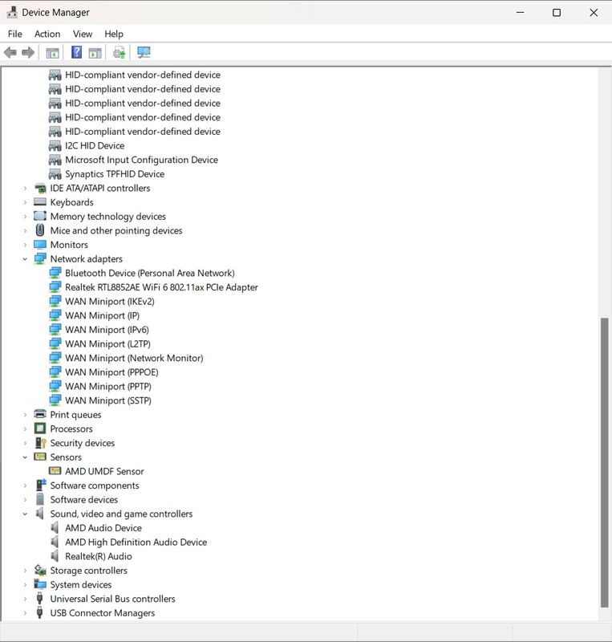Image resolution: width=612 pixels, height=642 pixels.
Task: Click the Software devices icon
Action: [x=40, y=499]
